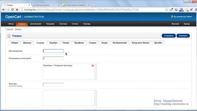Follow the Товары breadcrumb link
This screenshot has width=197, height=111.
18,29
